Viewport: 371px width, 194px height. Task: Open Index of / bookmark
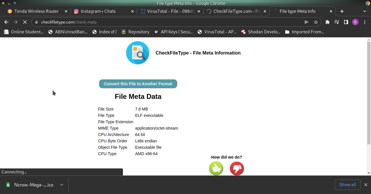pos(104,32)
